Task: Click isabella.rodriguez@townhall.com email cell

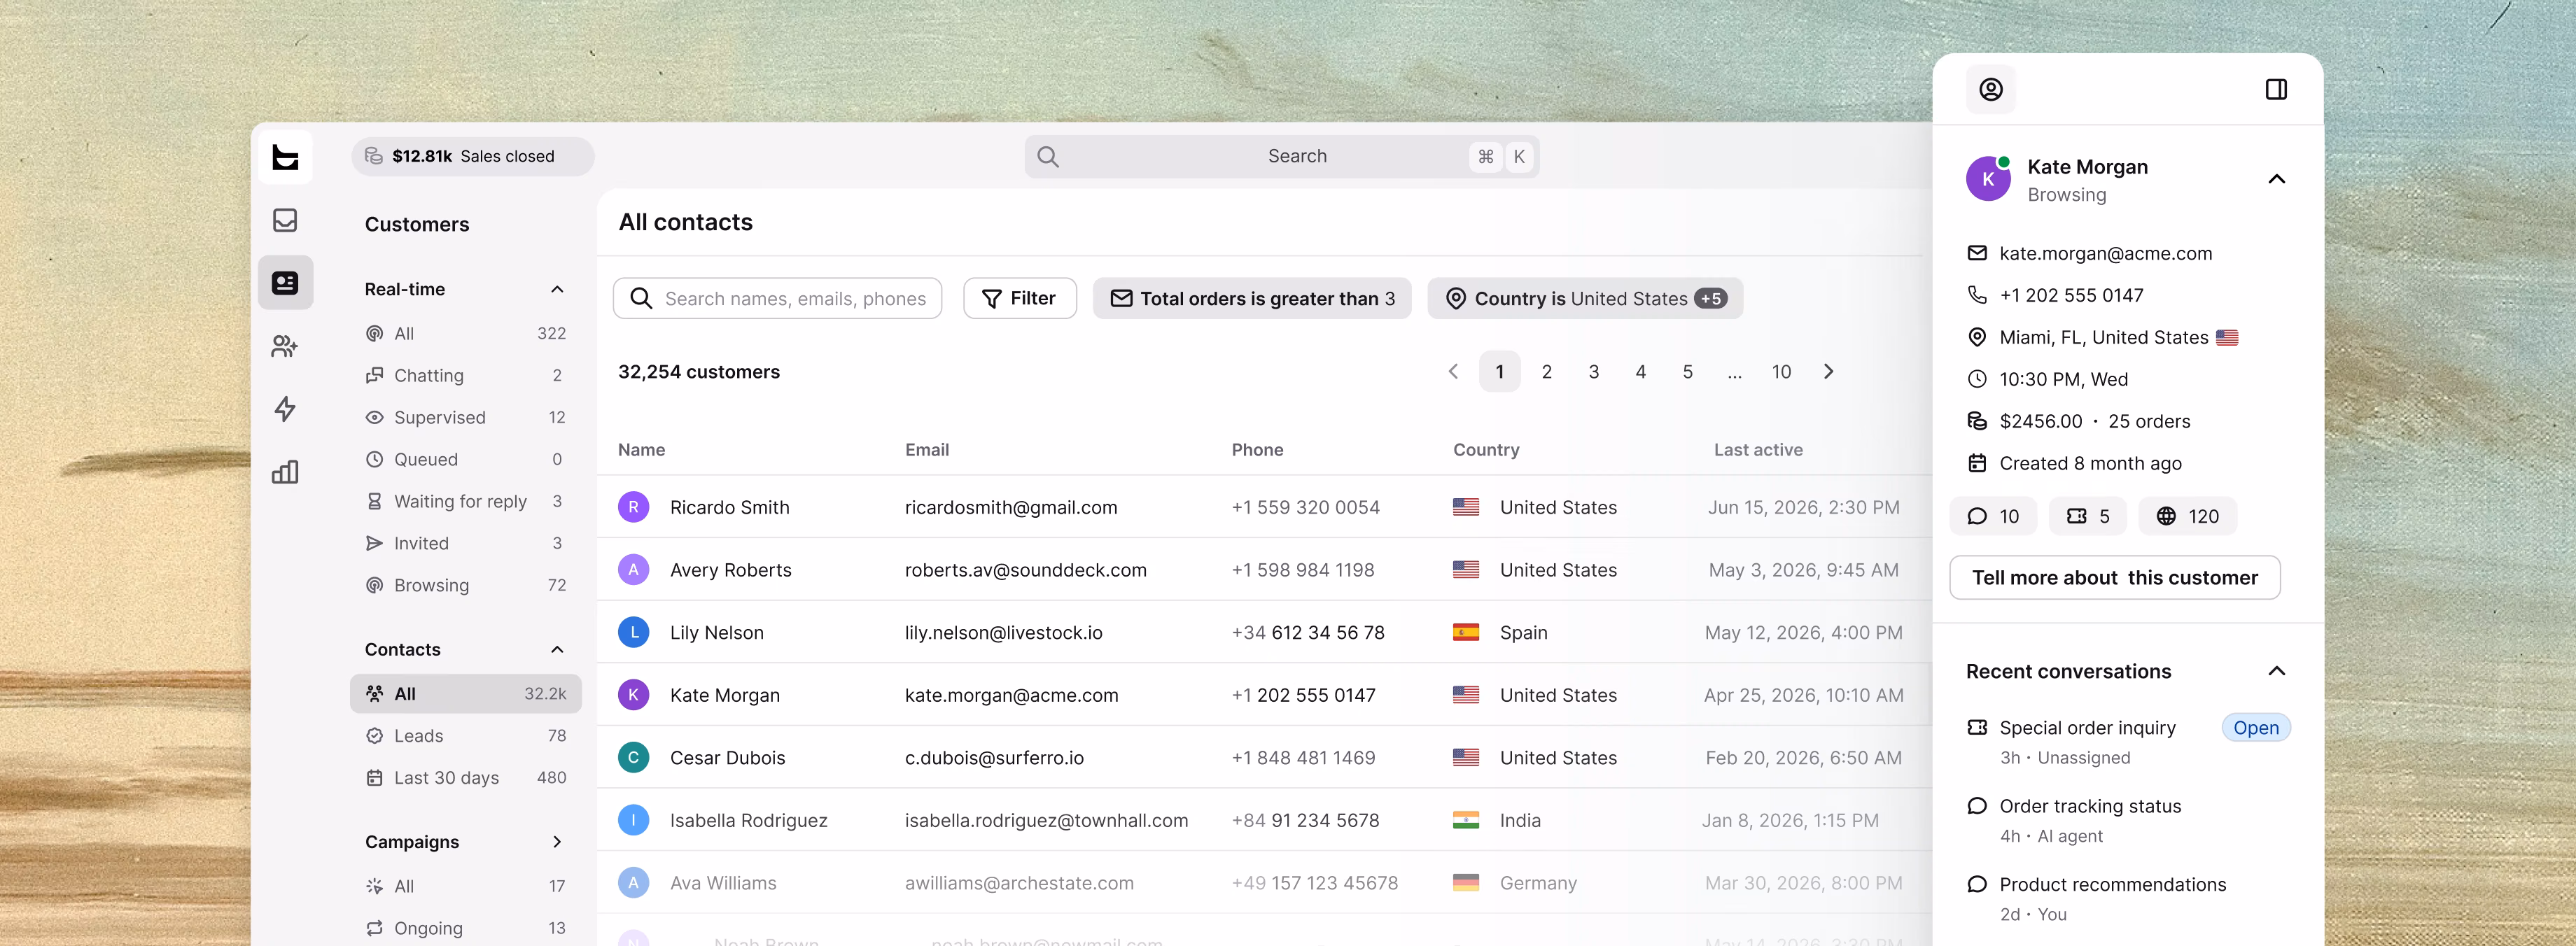Action: tap(1046, 820)
